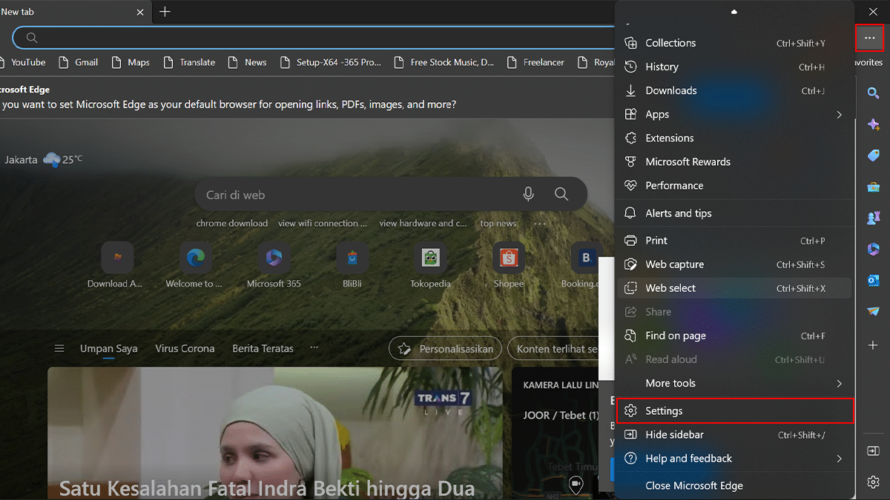Screen dimensions: 890x500
Task: Open the Outlook icon in sidebar
Action: (873, 280)
